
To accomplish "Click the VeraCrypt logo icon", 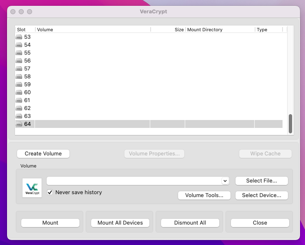I will pyautogui.click(x=32, y=188).
